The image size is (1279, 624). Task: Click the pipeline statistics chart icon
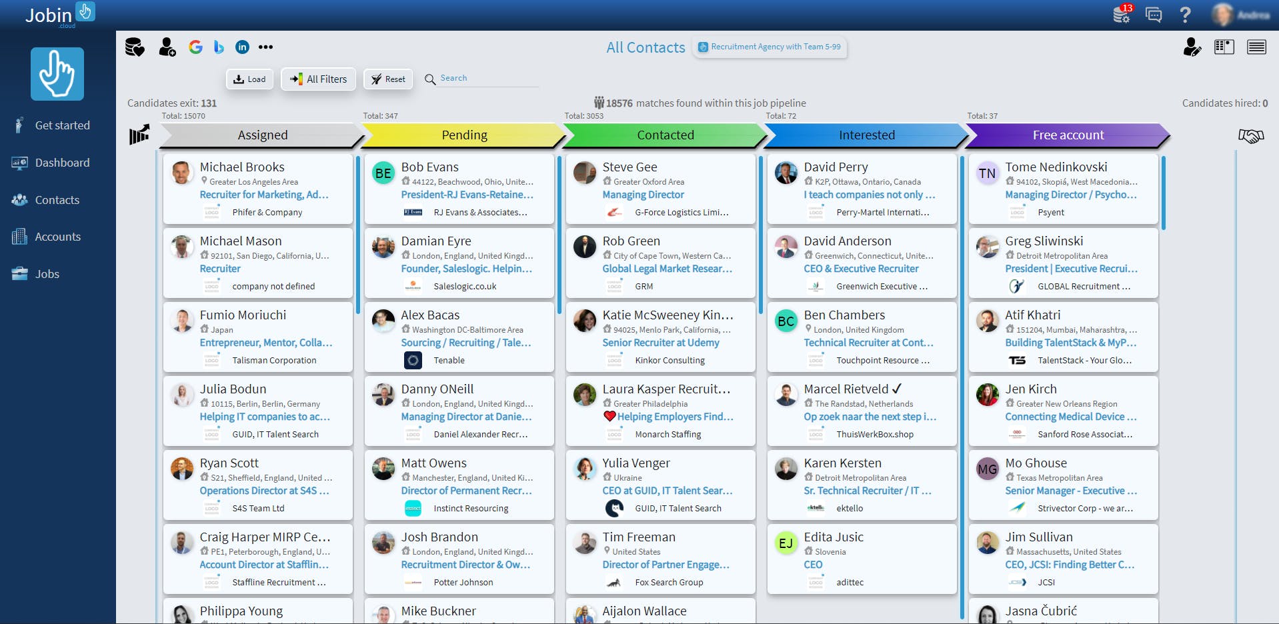139,135
